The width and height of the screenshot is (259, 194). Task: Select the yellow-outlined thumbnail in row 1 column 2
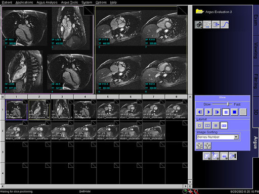39,110
